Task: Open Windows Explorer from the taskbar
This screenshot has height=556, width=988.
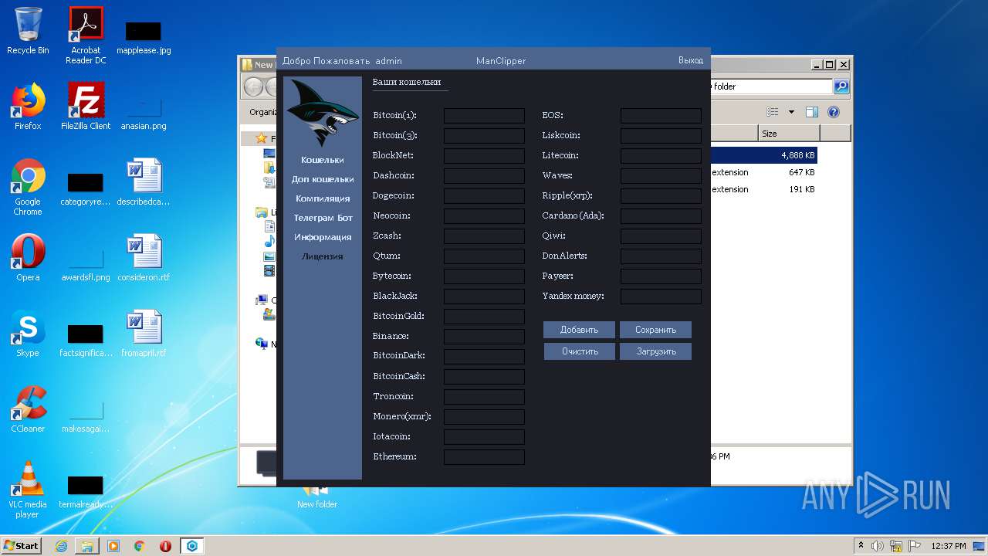Action: point(87,546)
